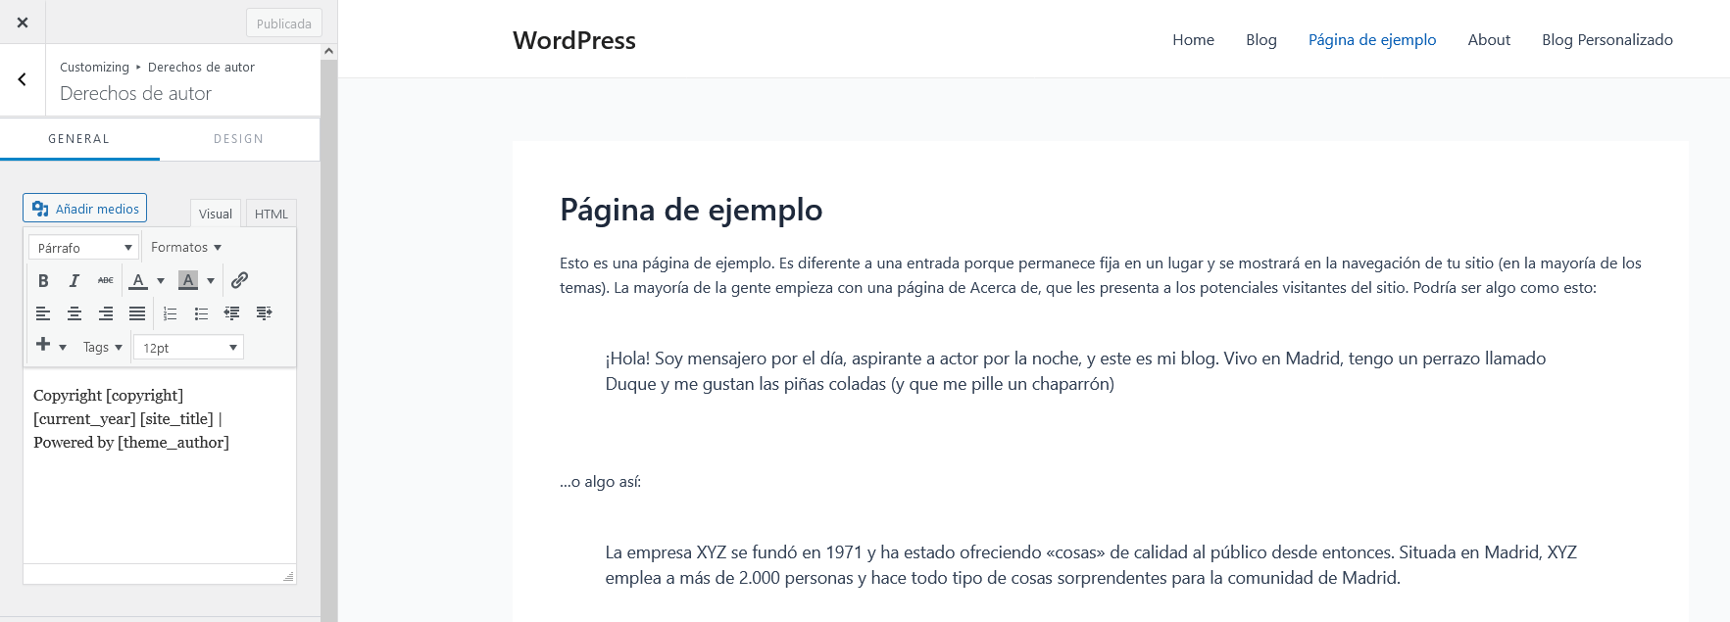Expand the Formatos menu
The image size is (1730, 622).
point(186,248)
